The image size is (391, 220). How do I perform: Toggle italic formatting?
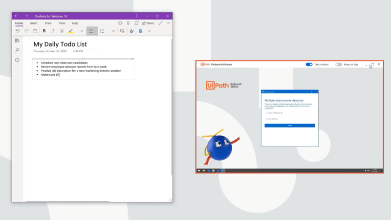pyautogui.click(x=53, y=31)
